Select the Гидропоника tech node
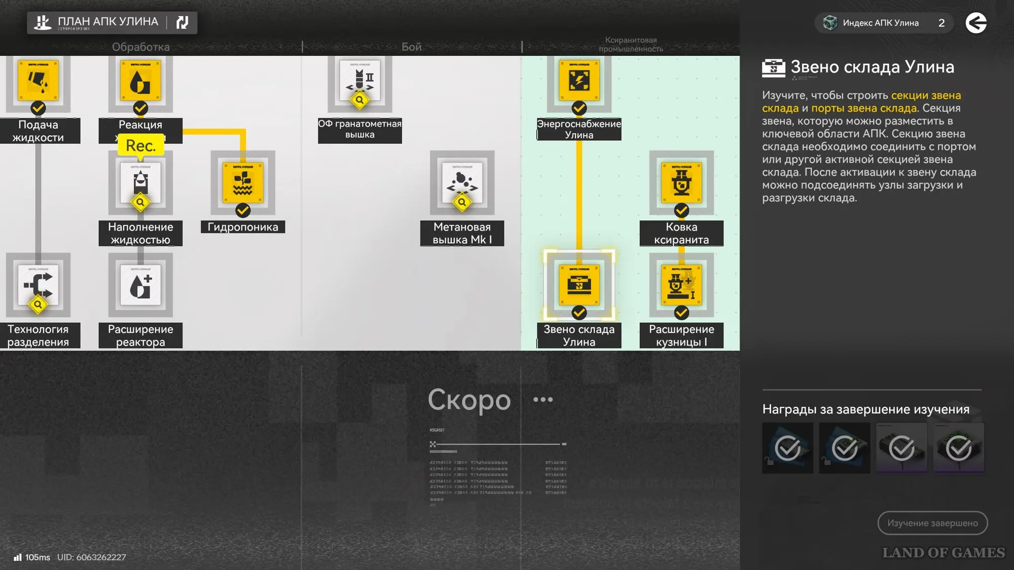The height and width of the screenshot is (570, 1014). click(243, 183)
